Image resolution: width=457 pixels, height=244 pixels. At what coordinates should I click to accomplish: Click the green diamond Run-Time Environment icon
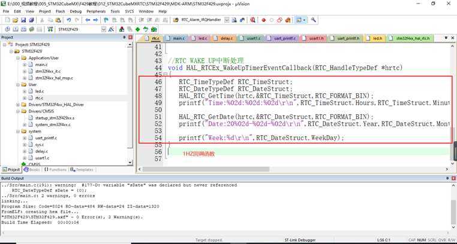tap(137, 29)
